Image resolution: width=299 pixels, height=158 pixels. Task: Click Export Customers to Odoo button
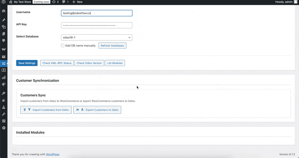tap(97, 110)
